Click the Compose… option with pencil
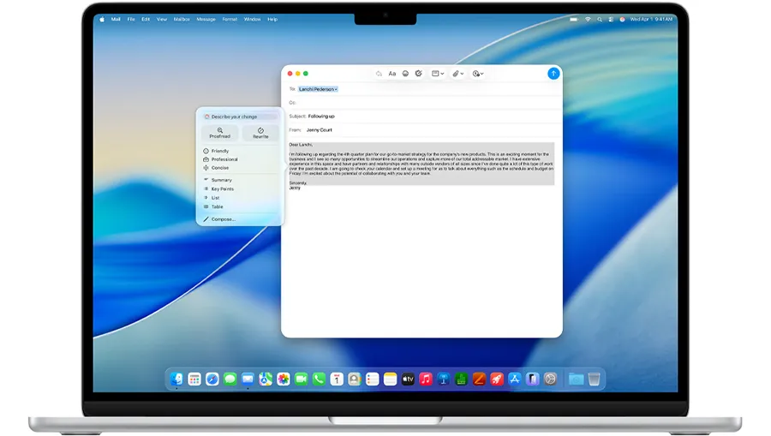The height and width of the screenshot is (436, 771). tap(223, 219)
